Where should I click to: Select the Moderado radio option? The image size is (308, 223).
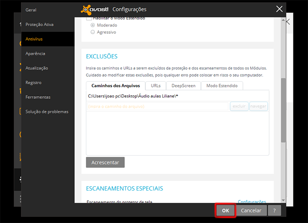(93, 25)
